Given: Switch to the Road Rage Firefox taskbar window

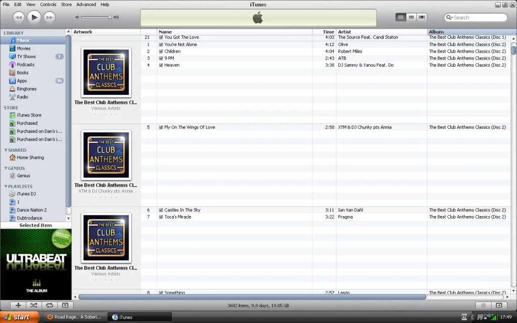Looking at the screenshot, I should (x=75, y=317).
